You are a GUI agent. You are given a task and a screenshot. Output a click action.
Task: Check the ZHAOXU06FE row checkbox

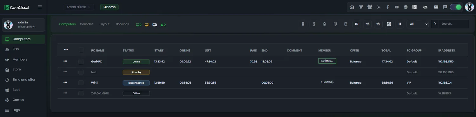pyautogui.click(x=81, y=93)
